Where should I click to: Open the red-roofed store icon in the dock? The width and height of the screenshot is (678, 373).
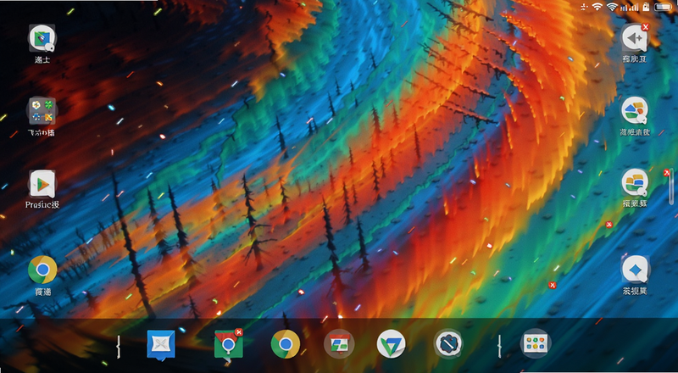[x=340, y=344]
